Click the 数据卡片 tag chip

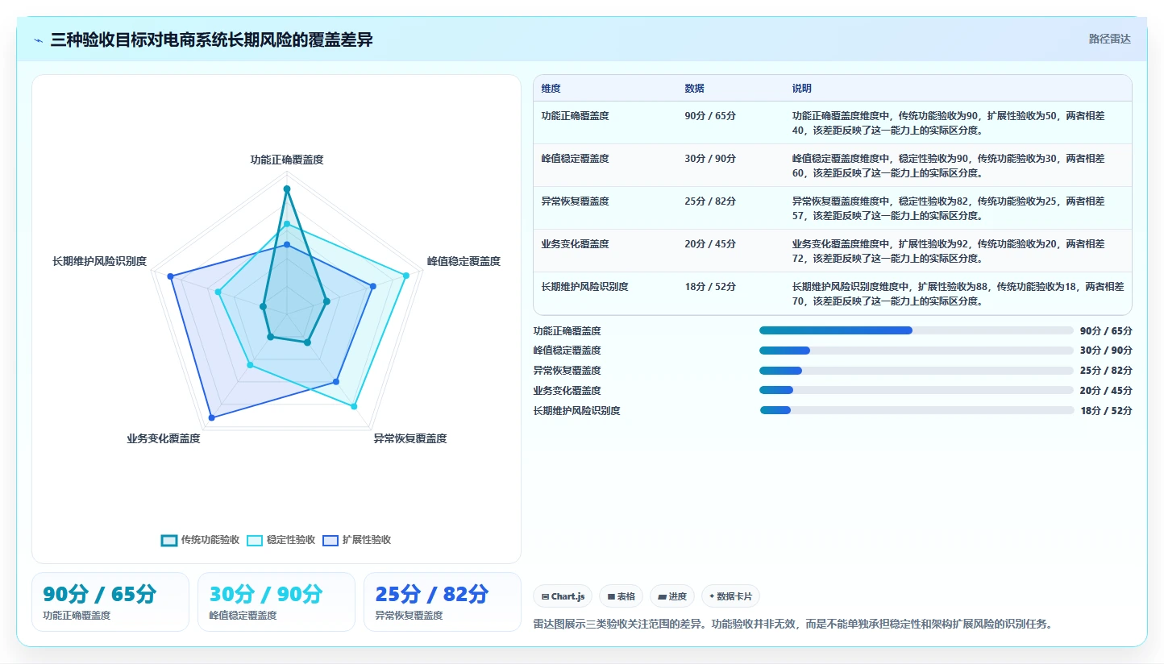click(x=730, y=596)
